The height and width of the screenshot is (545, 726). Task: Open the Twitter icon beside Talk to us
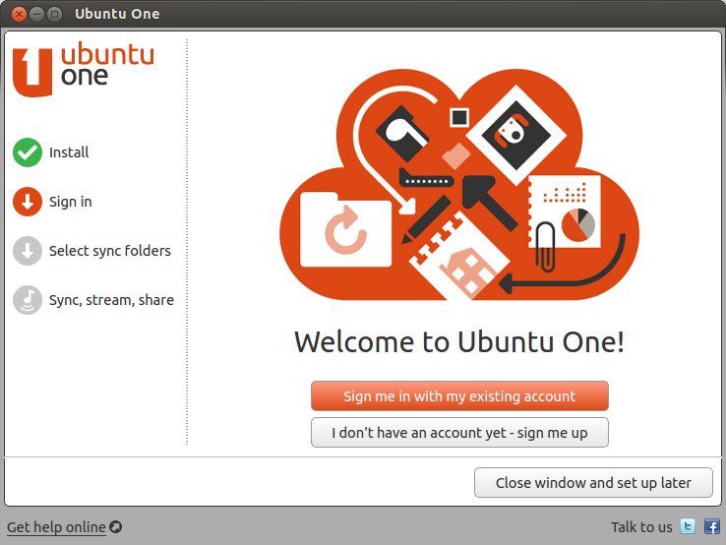click(x=689, y=527)
